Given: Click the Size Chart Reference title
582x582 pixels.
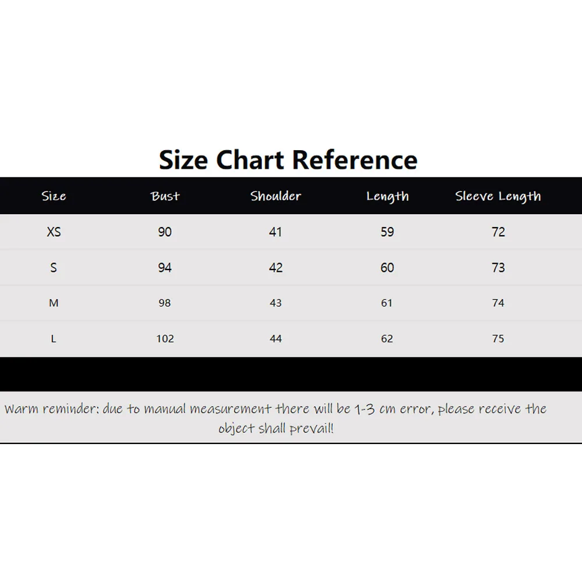Looking at the screenshot, I should (288, 160).
